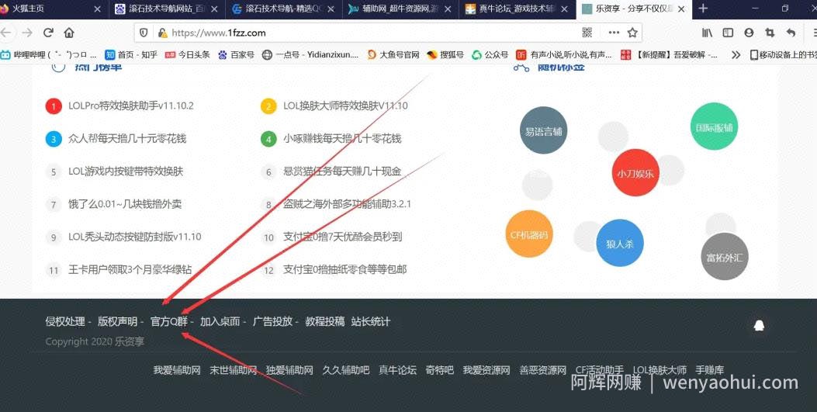The image size is (817, 412).
Task: Switch to the 火狐主页 tab
Action: click(x=53, y=9)
